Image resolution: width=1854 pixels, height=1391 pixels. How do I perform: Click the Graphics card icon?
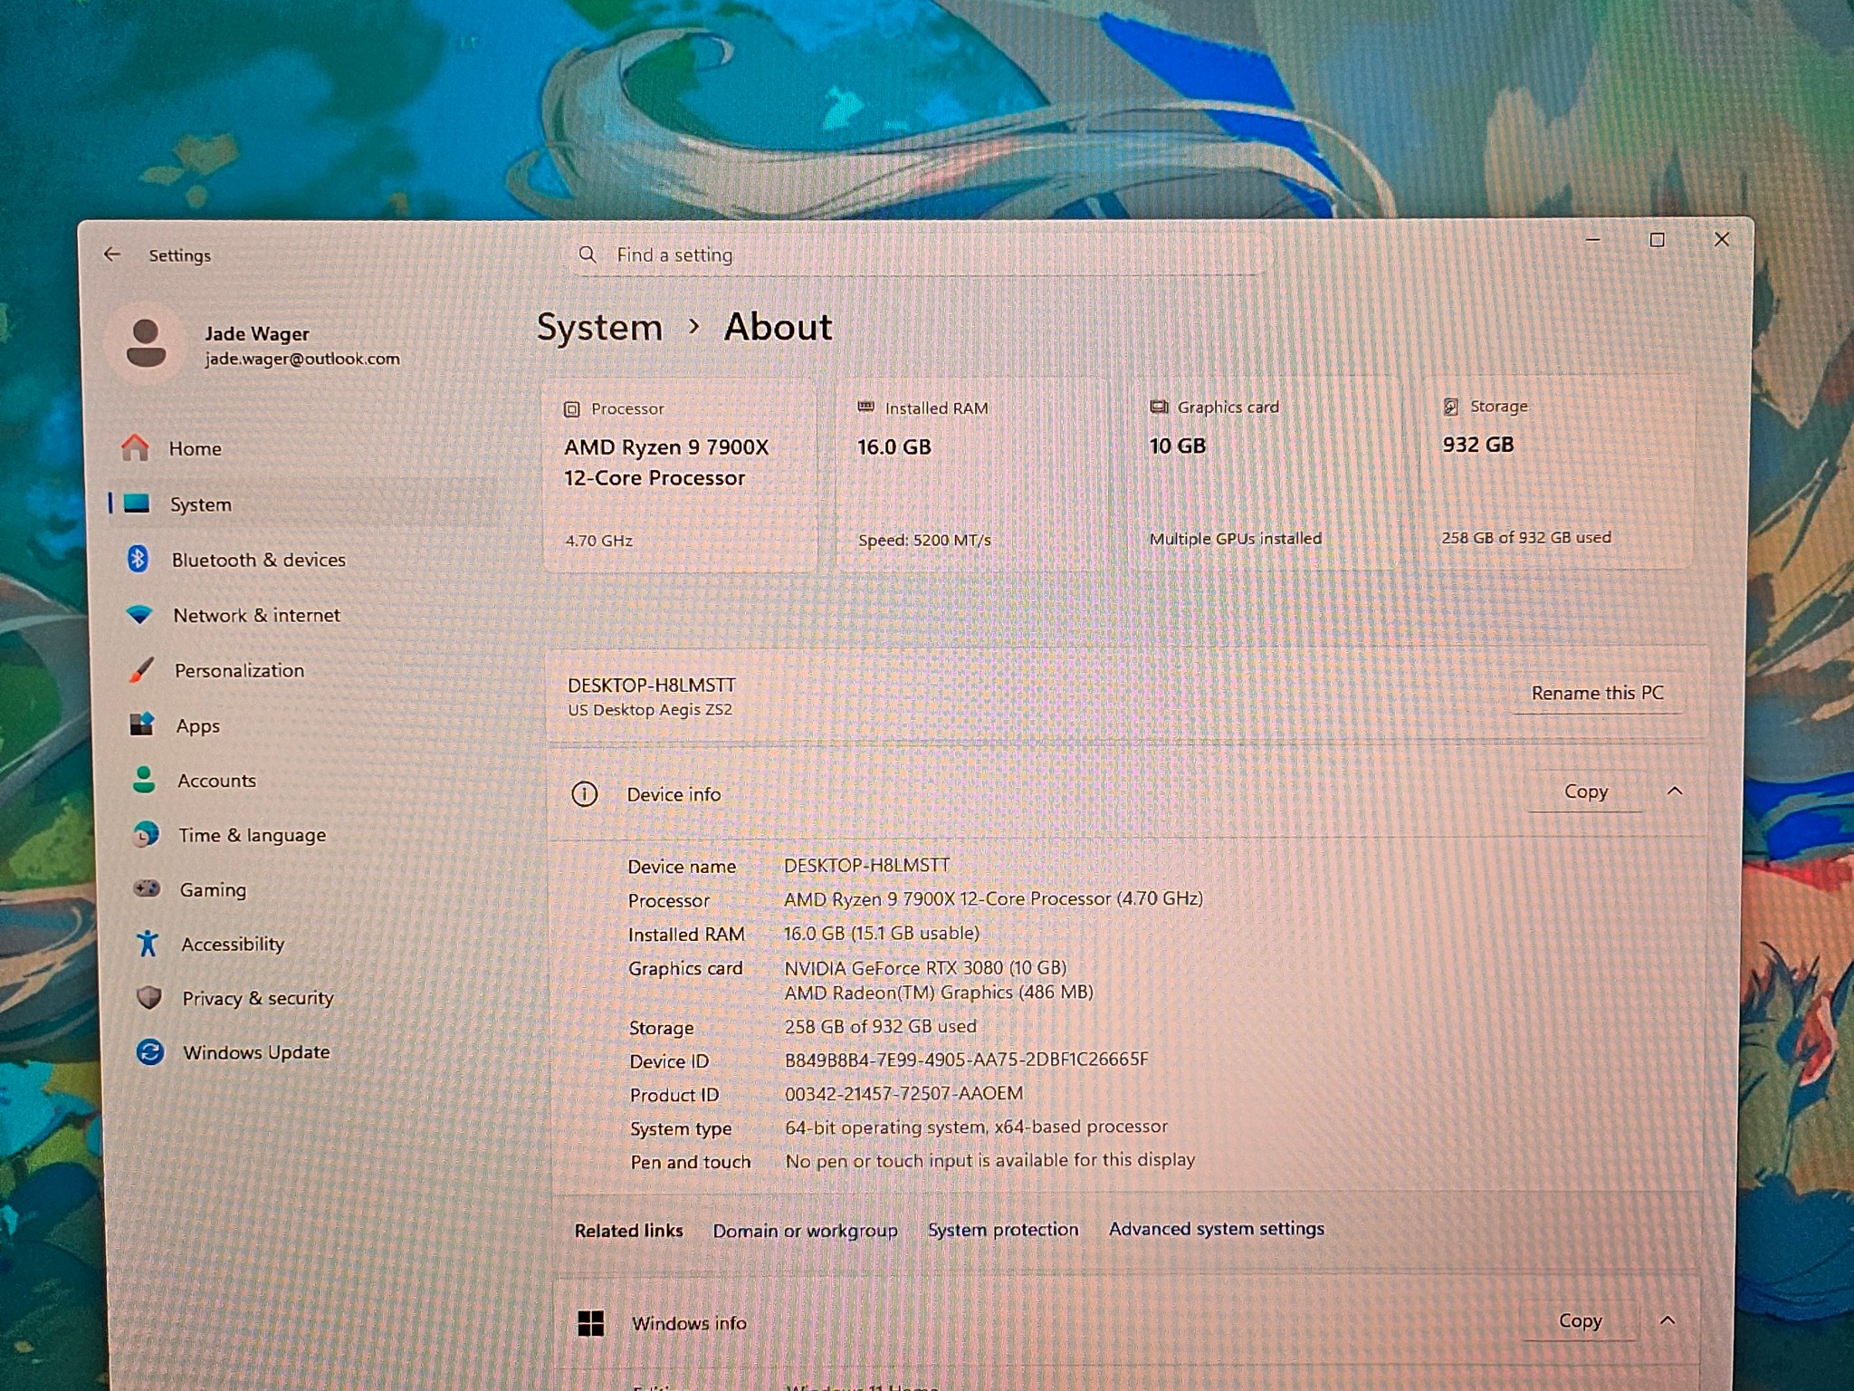(x=1159, y=407)
